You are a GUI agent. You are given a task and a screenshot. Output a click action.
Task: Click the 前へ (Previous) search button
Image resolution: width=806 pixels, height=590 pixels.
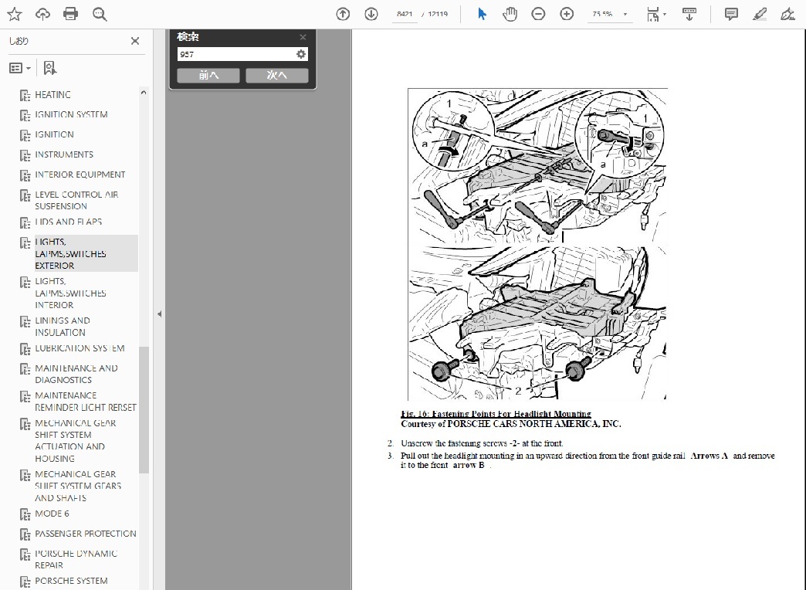[208, 75]
